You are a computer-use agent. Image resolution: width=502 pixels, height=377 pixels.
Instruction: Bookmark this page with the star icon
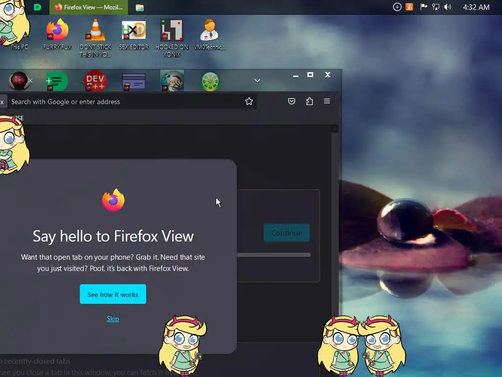tap(249, 102)
